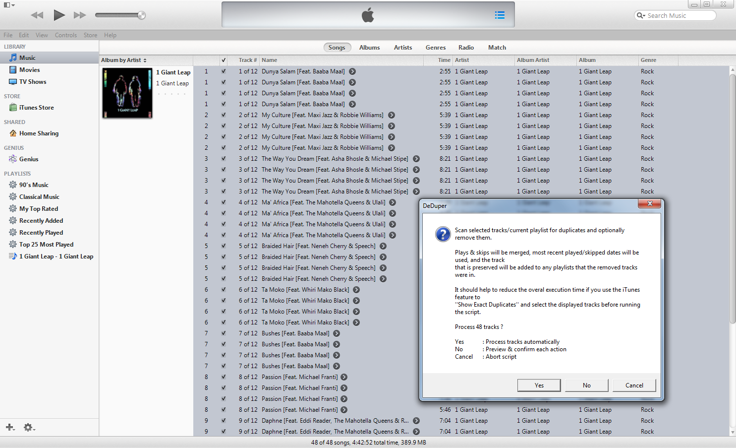Click the arrow icon on the first The Way You Dream track
Image resolution: width=736 pixels, height=448 pixels.
click(416, 159)
